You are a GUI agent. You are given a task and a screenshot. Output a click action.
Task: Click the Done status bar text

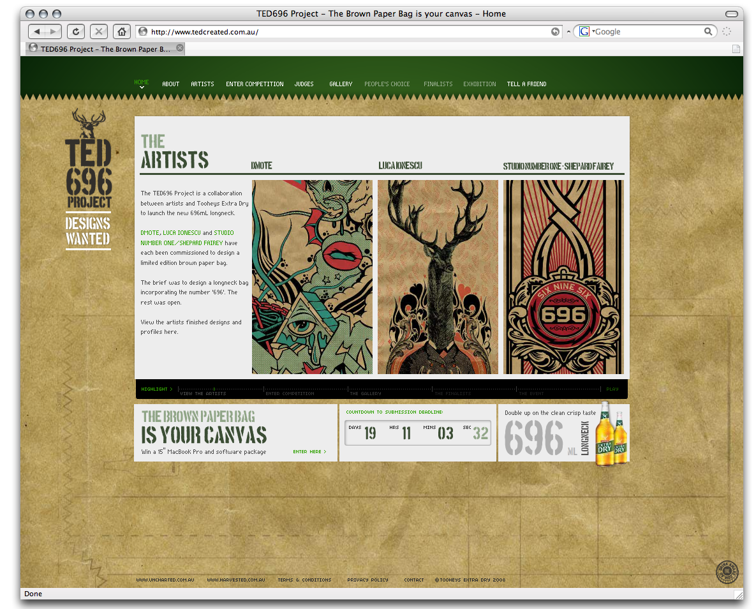[x=33, y=594]
